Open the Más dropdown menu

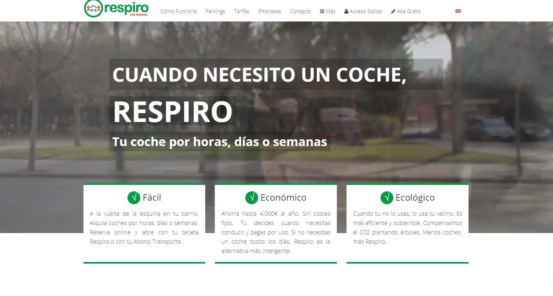[327, 11]
